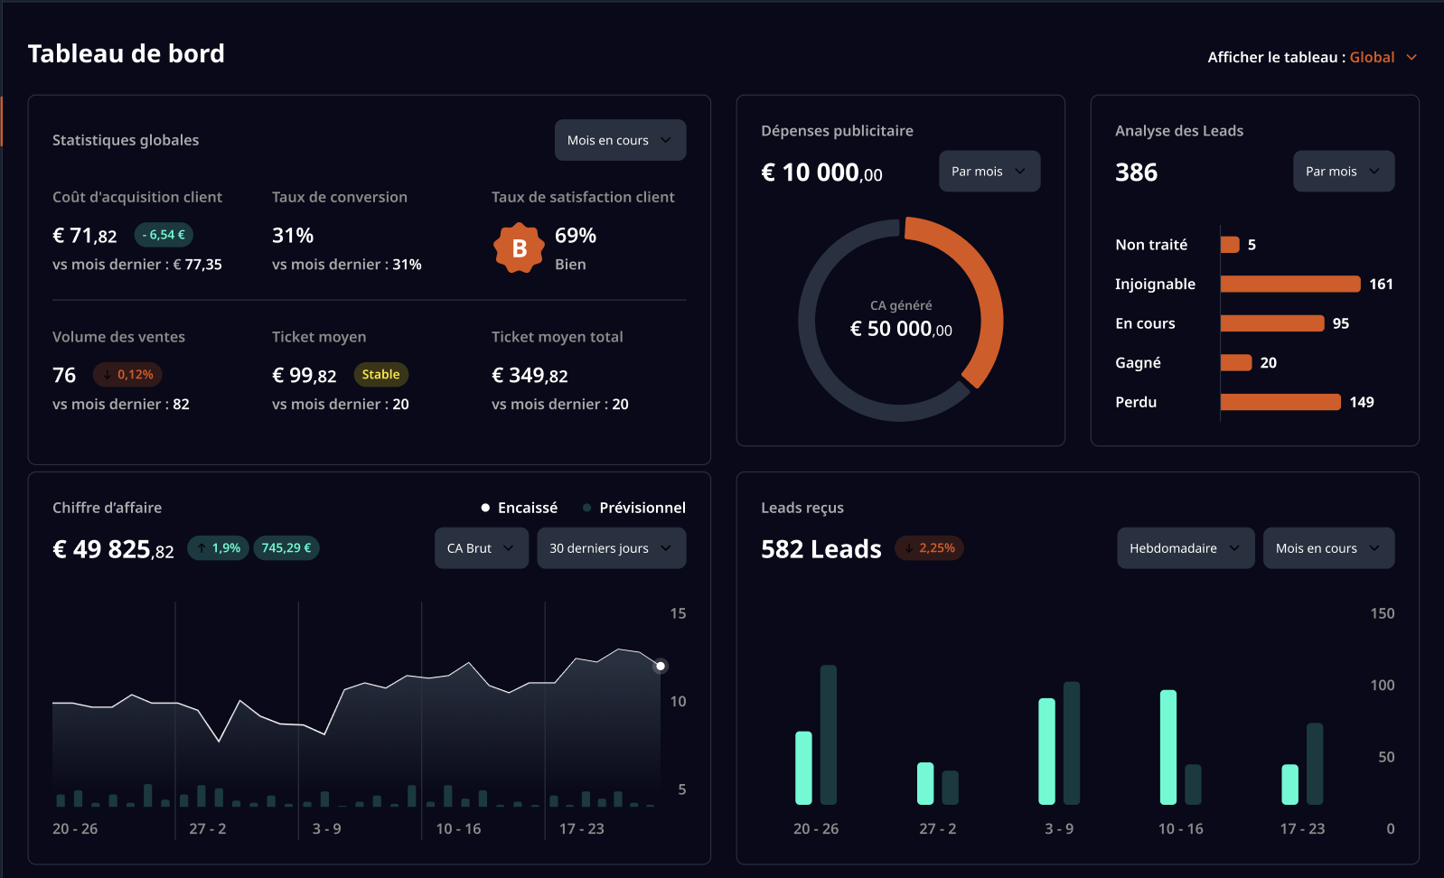Click the 2,25% leads decrease badge
The image size is (1444, 878).
click(x=929, y=548)
